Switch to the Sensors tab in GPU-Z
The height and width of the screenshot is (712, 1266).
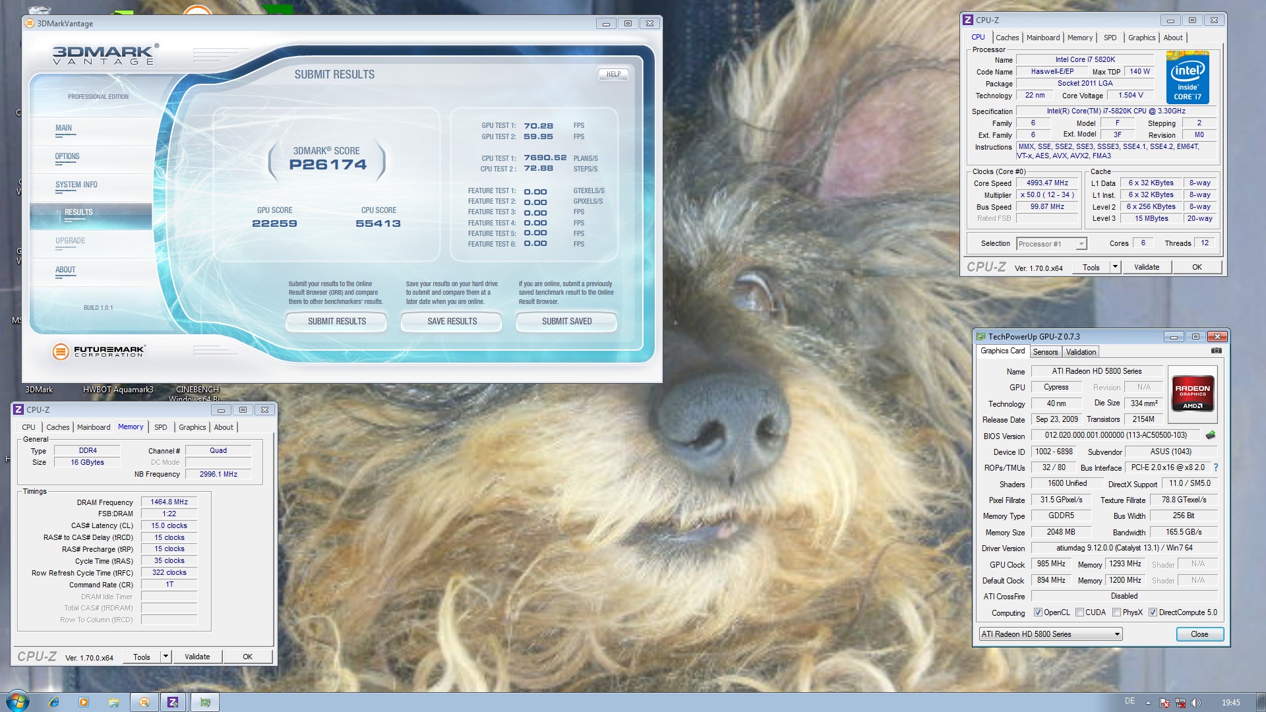click(1045, 352)
